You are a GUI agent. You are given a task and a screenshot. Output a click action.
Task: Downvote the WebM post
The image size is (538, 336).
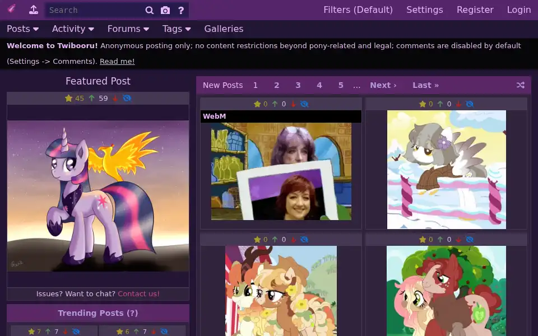(293, 104)
